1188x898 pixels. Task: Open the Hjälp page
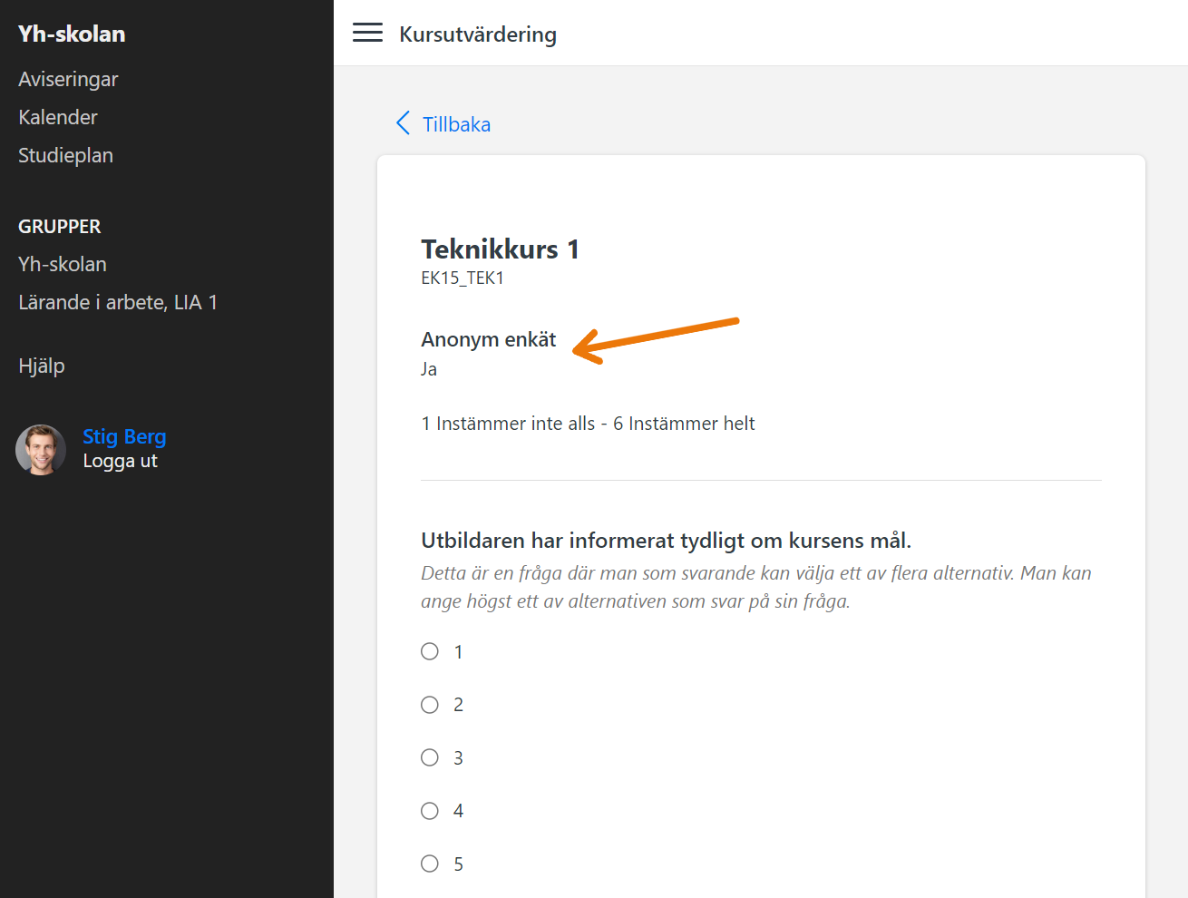42,366
